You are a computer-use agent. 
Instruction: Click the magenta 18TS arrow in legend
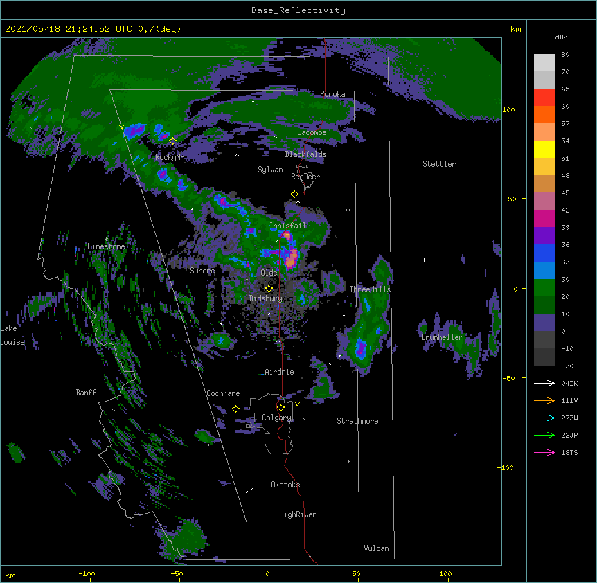pos(544,452)
